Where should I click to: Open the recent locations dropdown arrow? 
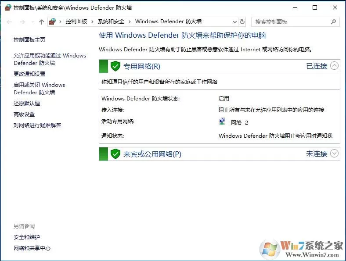tap(33, 22)
